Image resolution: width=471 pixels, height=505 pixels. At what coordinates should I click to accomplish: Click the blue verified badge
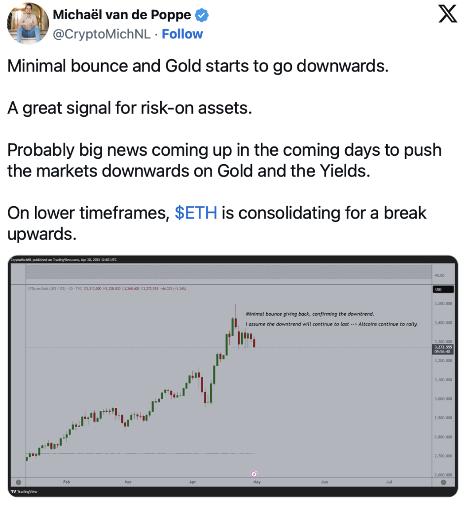(202, 15)
